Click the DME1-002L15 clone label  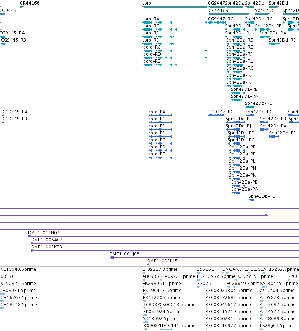162,261
